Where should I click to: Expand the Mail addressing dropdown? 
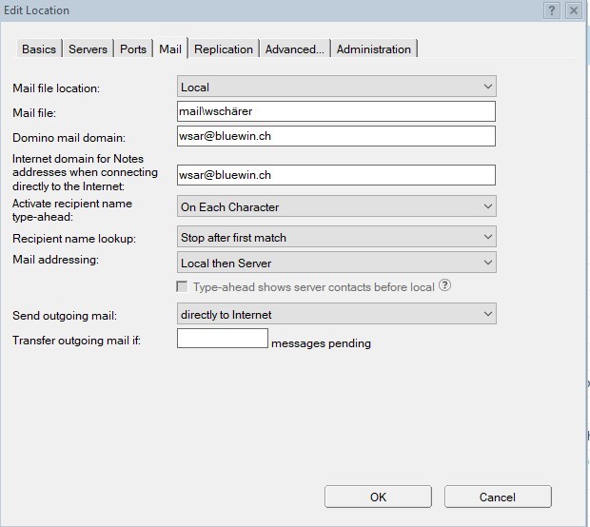[336, 262]
